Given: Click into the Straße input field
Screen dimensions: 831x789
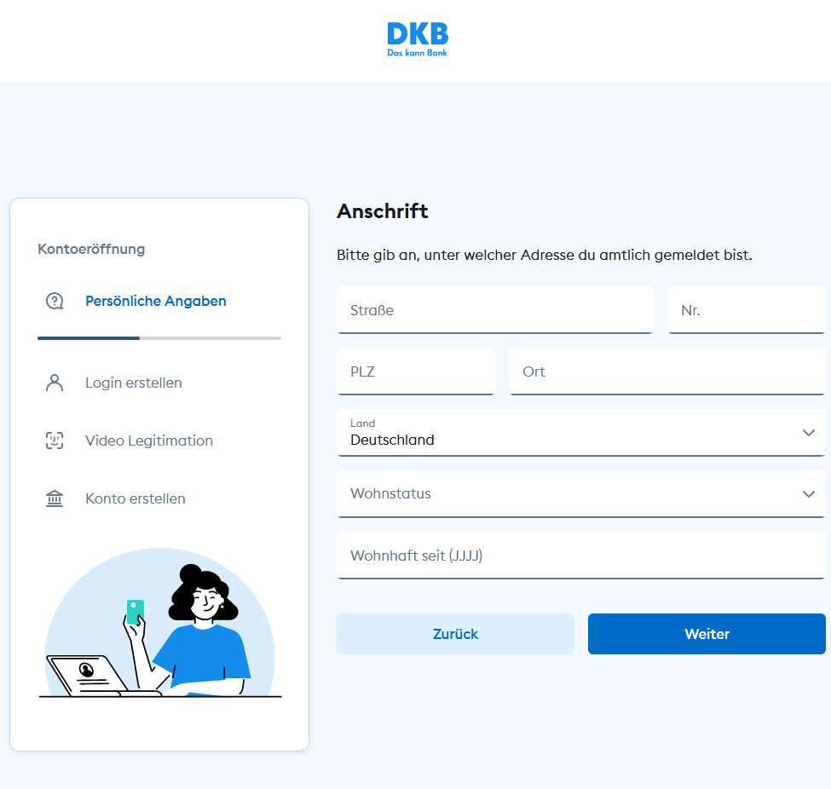Looking at the screenshot, I should tap(495, 310).
